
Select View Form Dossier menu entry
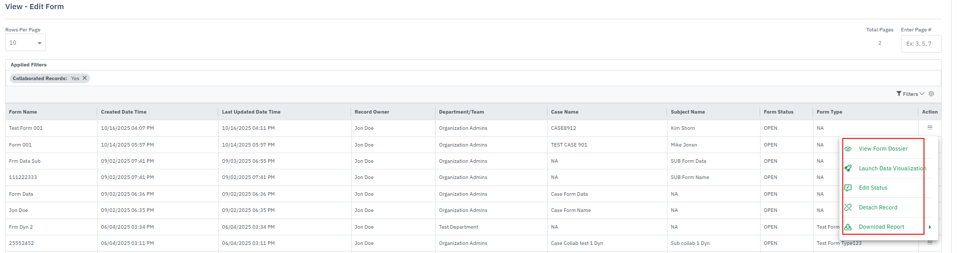(x=883, y=149)
